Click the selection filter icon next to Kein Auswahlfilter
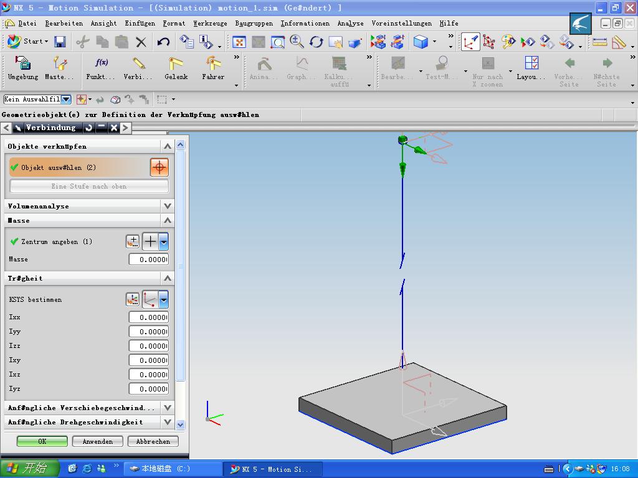This screenshot has width=638, height=478. coord(82,99)
